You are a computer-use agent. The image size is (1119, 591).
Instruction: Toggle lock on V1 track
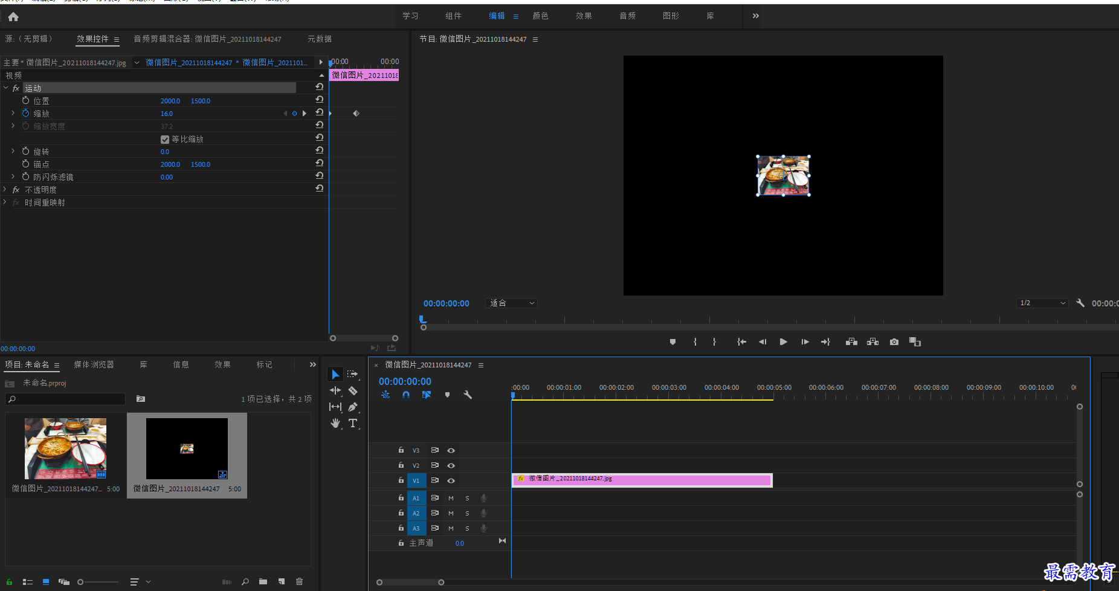tap(401, 480)
